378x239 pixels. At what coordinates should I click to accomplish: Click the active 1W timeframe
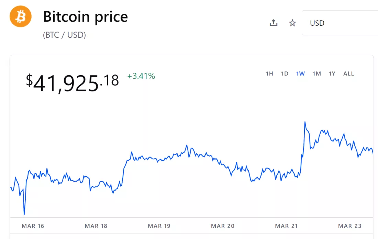pos(300,73)
